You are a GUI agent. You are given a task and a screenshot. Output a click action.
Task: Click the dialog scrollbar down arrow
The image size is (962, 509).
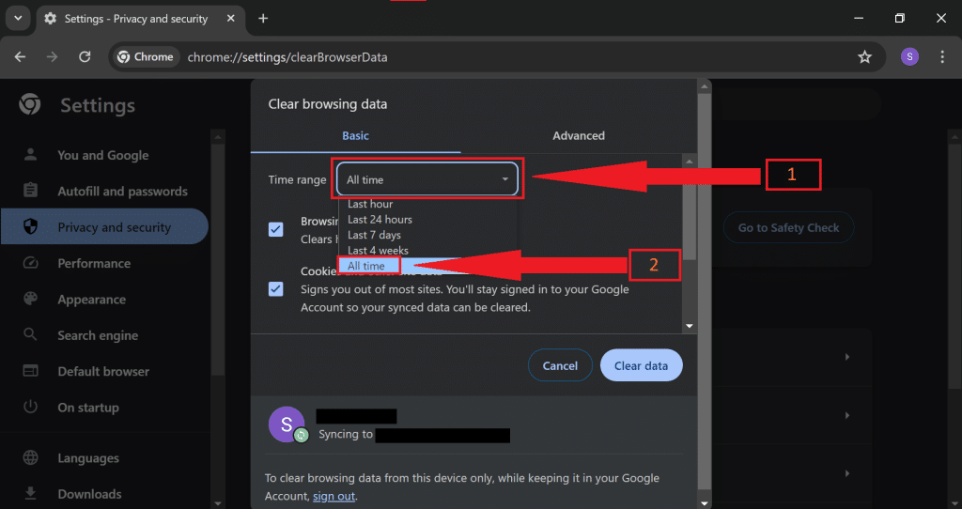click(690, 326)
